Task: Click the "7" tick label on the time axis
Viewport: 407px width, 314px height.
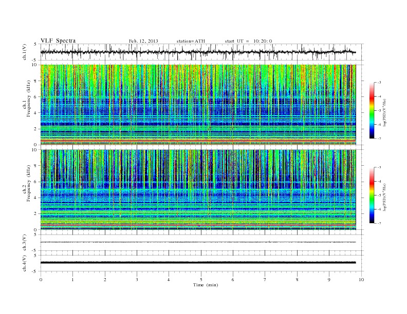Action: [265, 280]
